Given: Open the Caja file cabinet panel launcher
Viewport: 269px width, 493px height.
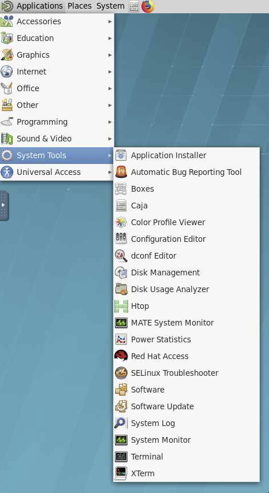Looking at the screenshot, I should [x=134, y=6].
